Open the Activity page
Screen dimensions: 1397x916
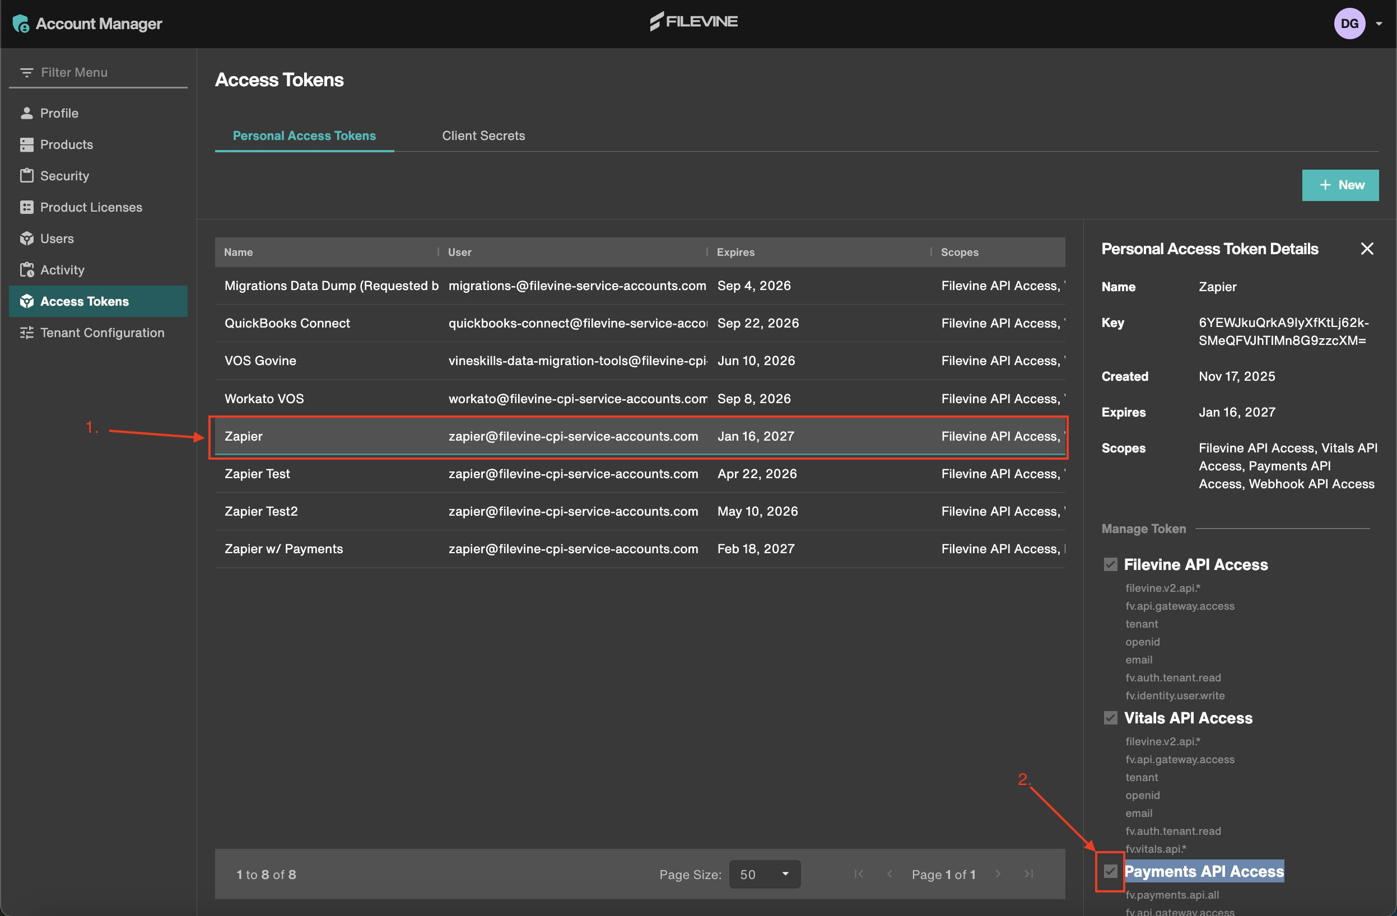[x=98, y=270]
